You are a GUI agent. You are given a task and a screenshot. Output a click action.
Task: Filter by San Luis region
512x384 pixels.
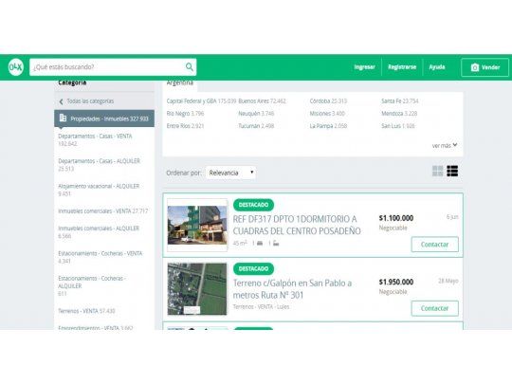(398, 126)
